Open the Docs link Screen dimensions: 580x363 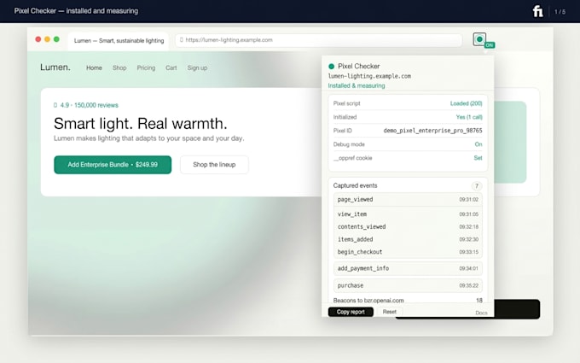pyautogui.click(x=481, y=313)
